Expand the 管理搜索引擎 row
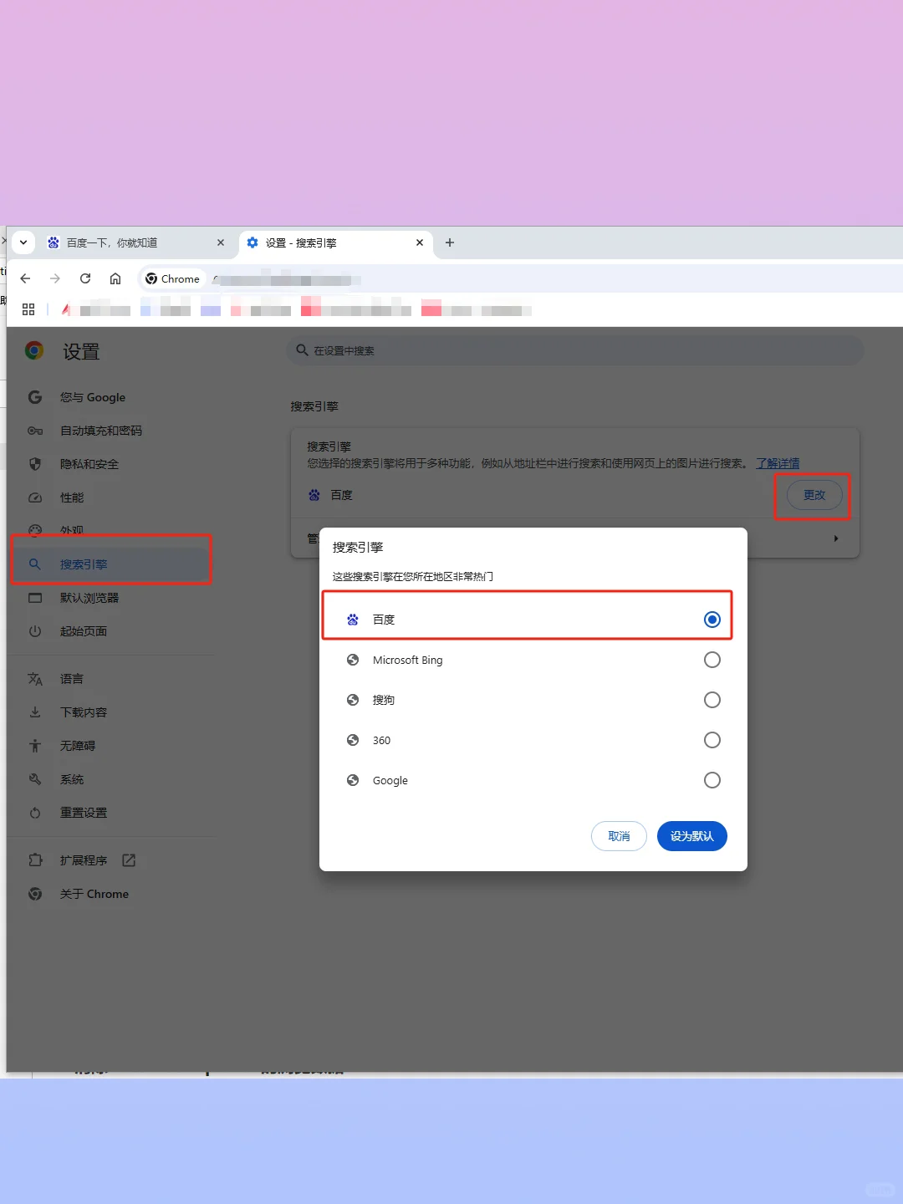 (x=835, y=538)
